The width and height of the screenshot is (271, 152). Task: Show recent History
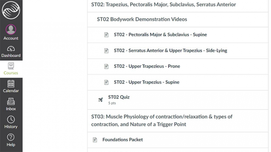[11, 122]
